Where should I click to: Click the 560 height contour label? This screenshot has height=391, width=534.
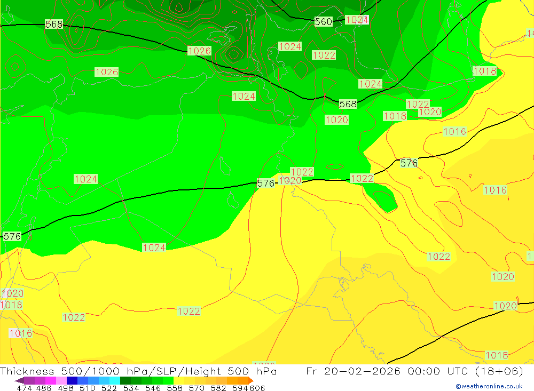[323, 22]
